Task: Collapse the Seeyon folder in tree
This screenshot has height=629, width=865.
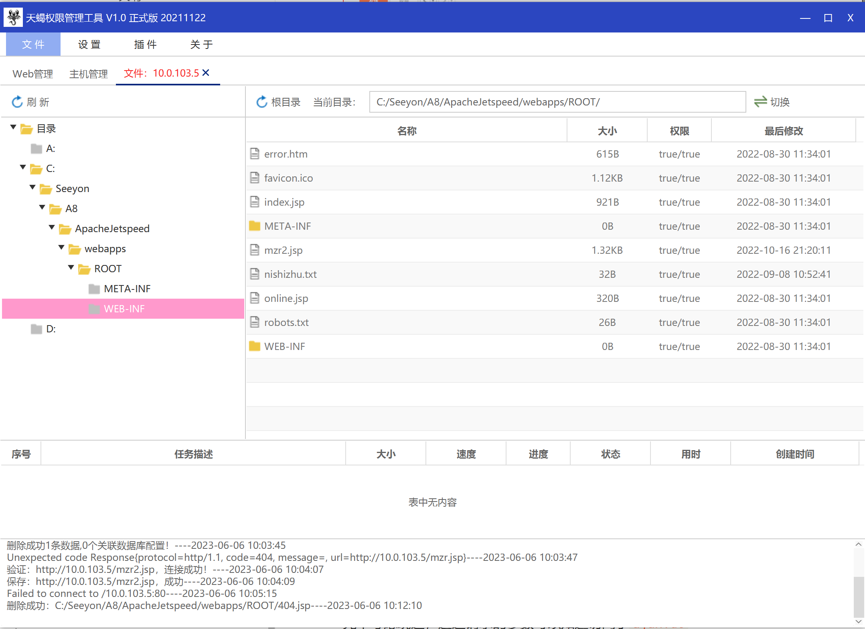Action: 32,187
